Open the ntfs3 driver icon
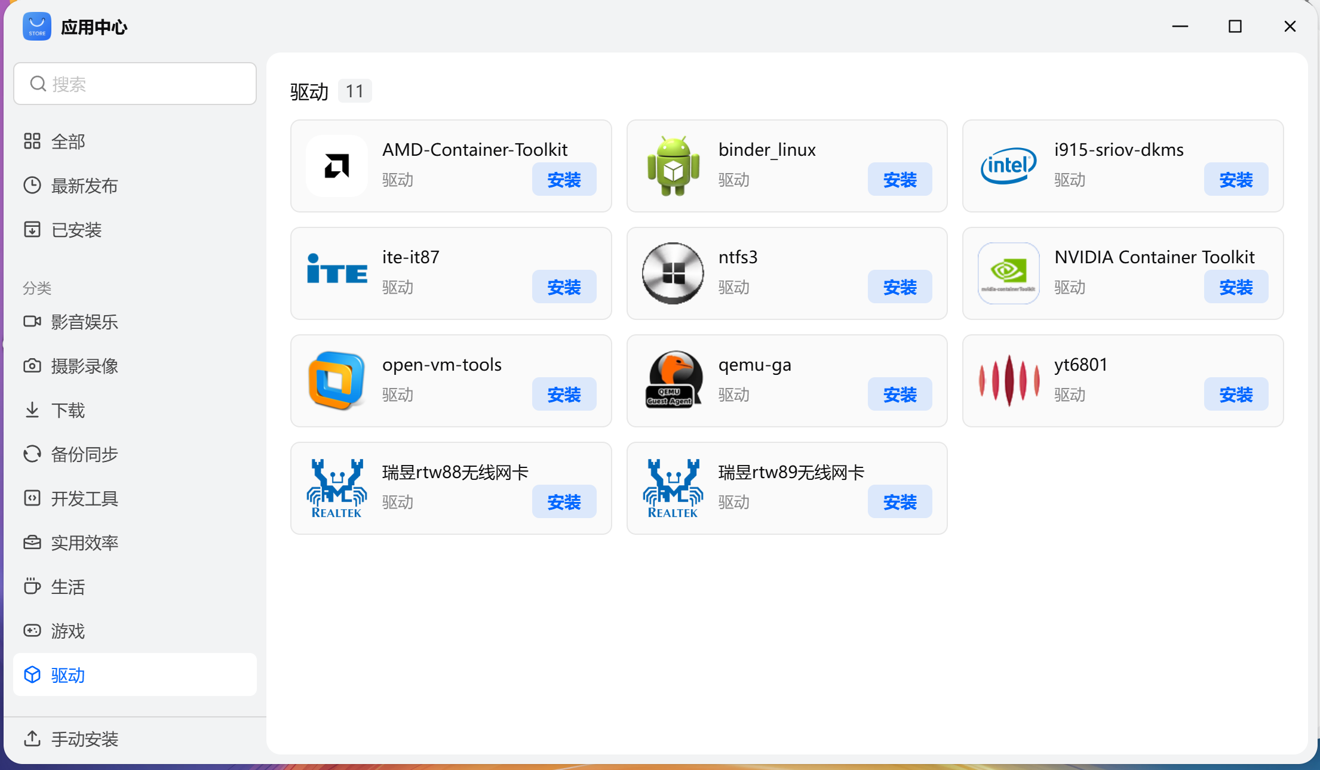The width and height of the screenshot is (1320, 770). 673,273
